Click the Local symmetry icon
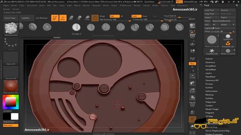Screen dimensions: 241x135 [192, 51]
